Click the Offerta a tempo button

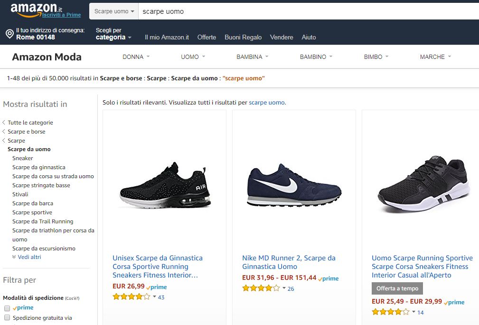coord(397,288)
